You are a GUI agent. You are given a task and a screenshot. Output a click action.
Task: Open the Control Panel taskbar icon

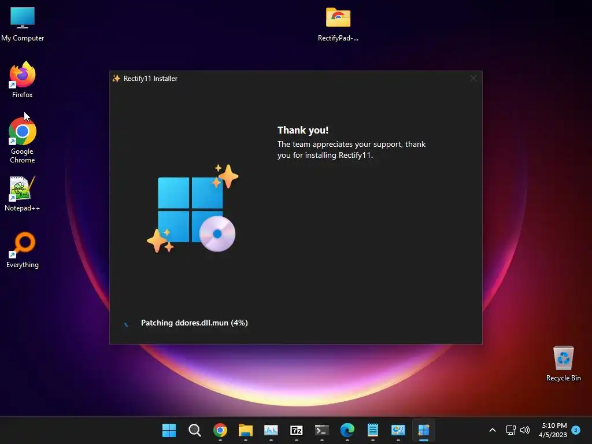coord(398,430)
